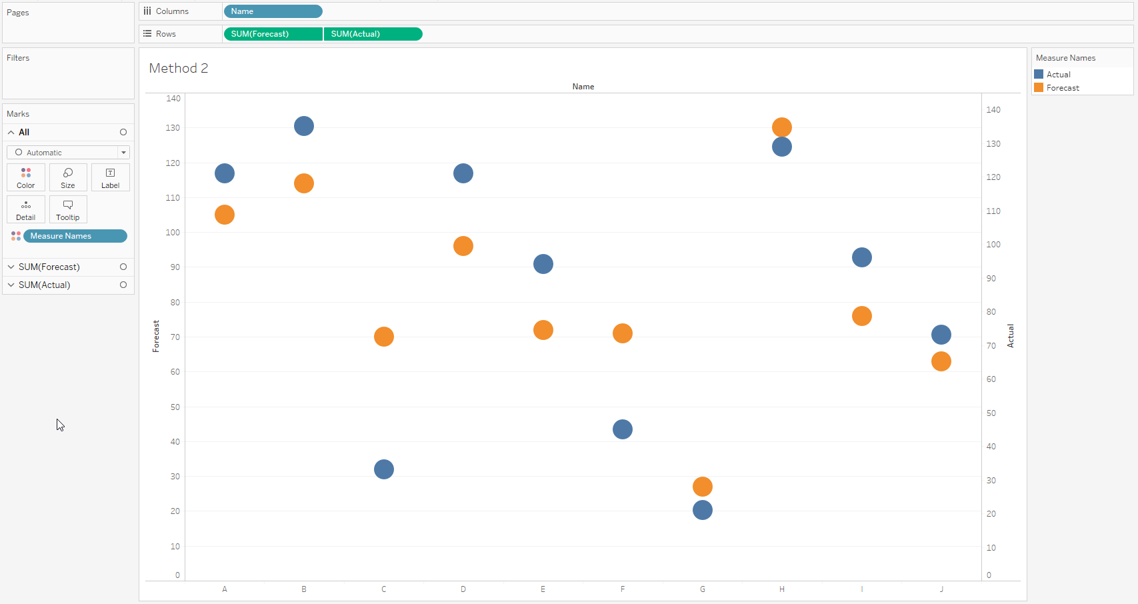Image resolution: width=1138 pixels, height=604 pixels.
Task: Click the Name column header
Action: (583, 87)
